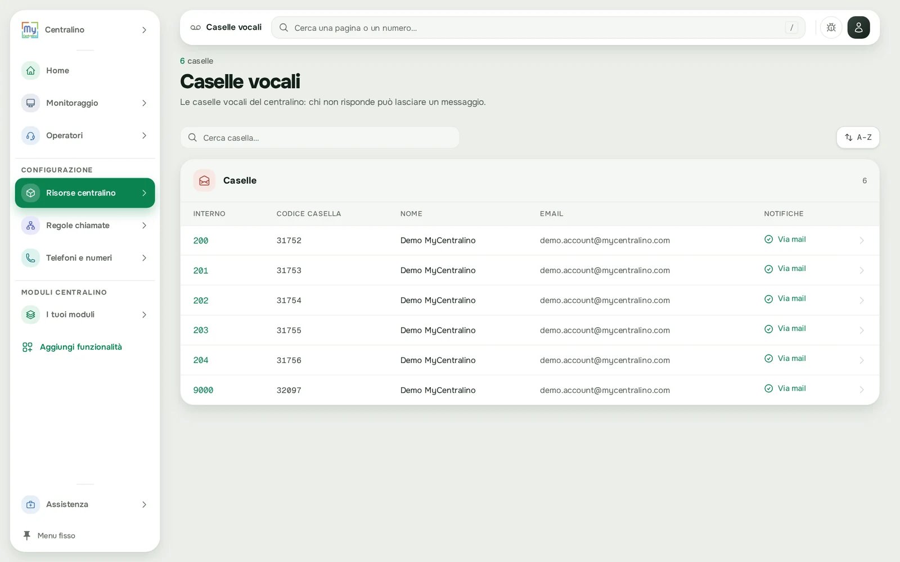Select Risorse centralino in the sidebar

pyautogui.click(x=85, y=193)
